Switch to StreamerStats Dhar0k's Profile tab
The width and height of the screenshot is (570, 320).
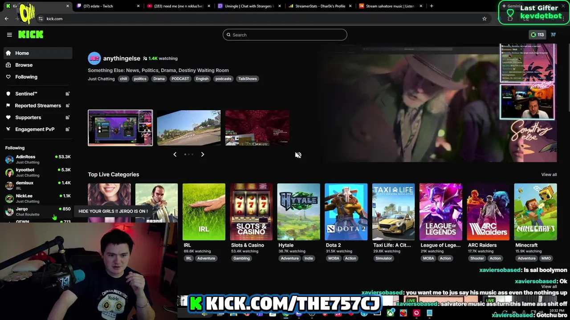tap(319, 6)
